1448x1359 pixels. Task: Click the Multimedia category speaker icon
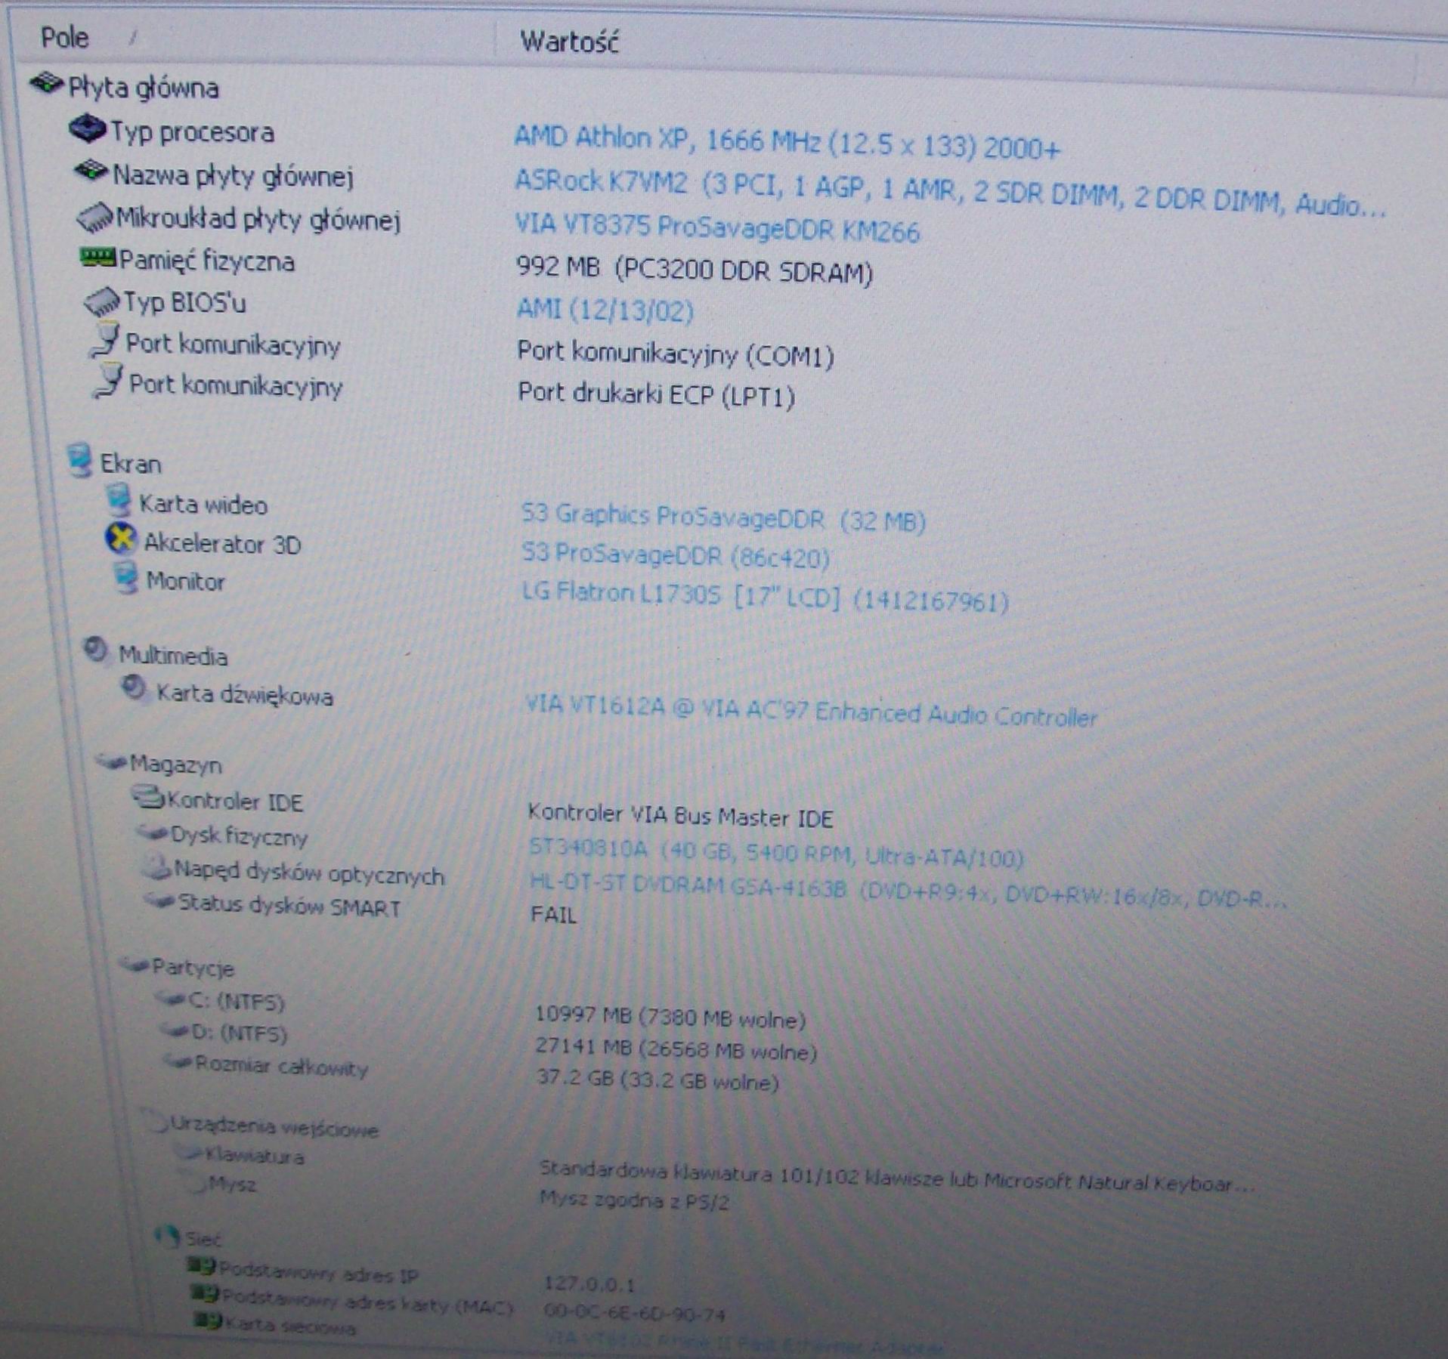(x=96, y=650)
